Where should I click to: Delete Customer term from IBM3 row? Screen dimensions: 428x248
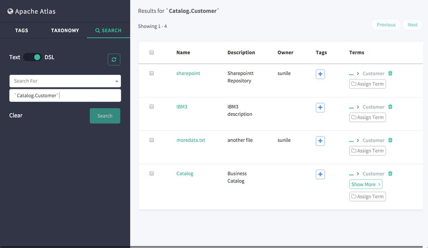point(390,106)
